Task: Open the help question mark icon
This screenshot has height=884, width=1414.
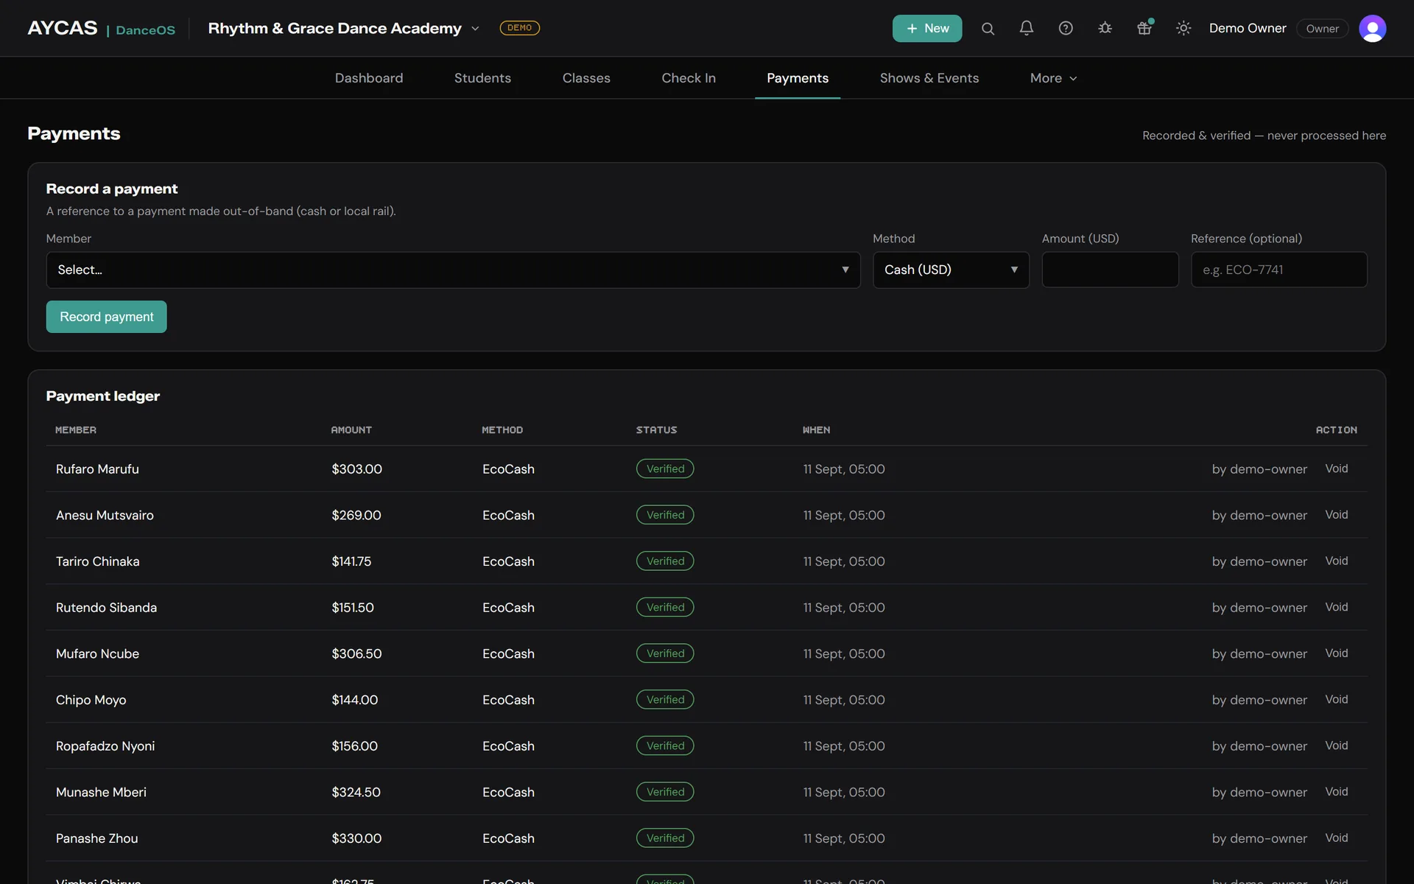Action: (1066, 29)
